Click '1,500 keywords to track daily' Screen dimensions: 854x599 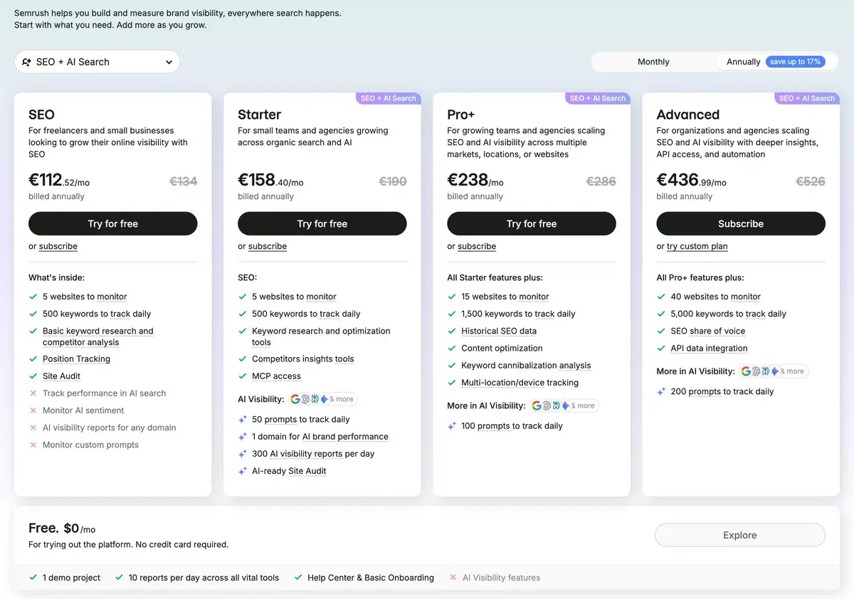coord(518,314)
